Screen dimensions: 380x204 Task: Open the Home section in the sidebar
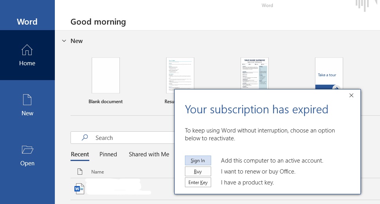tap(27, 55)
